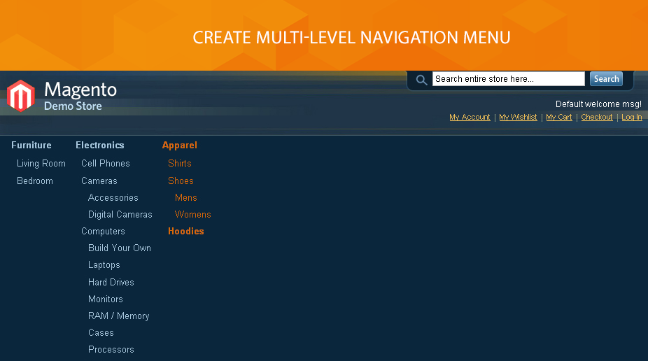Select Build Your Own under Computers
This screenshot has height=361, width=648.
120,248
